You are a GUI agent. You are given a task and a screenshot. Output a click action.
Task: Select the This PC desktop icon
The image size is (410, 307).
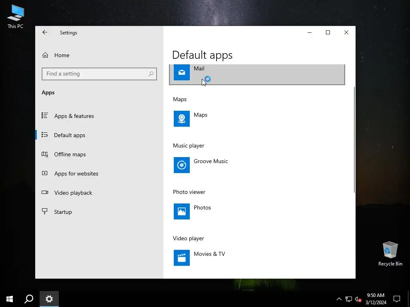pyautogui.click(x=16, y=17)
